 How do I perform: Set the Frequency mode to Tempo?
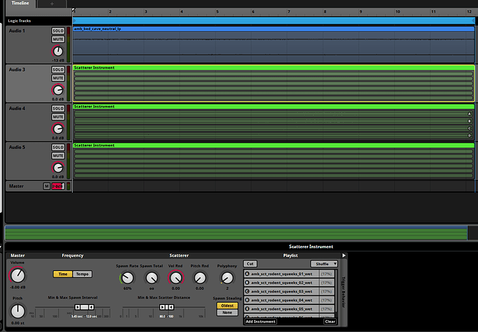pyautogui.click(x=82, y=274)
